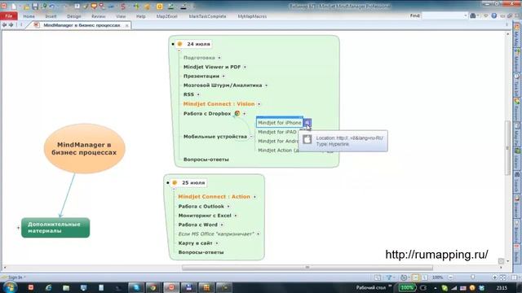Select the Мобильные устройства topic
This screenshot has width=522, height=293.
(x=215, y=137)
